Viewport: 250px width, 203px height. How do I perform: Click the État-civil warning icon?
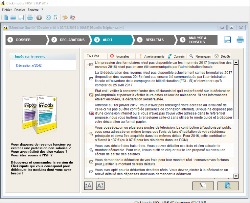click(x=91, y=95)
